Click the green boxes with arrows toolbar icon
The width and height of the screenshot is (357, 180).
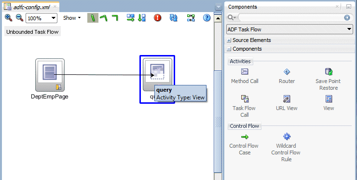191,18
